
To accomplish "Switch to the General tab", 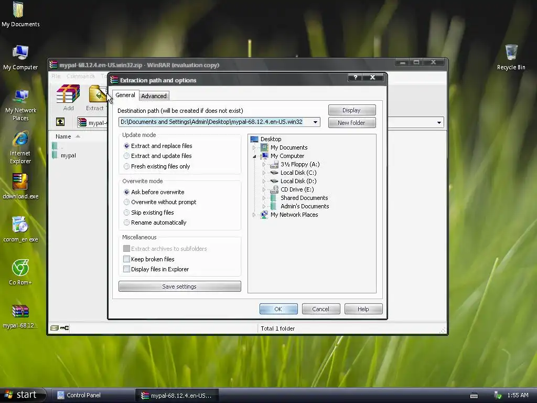I will (125, 95).
